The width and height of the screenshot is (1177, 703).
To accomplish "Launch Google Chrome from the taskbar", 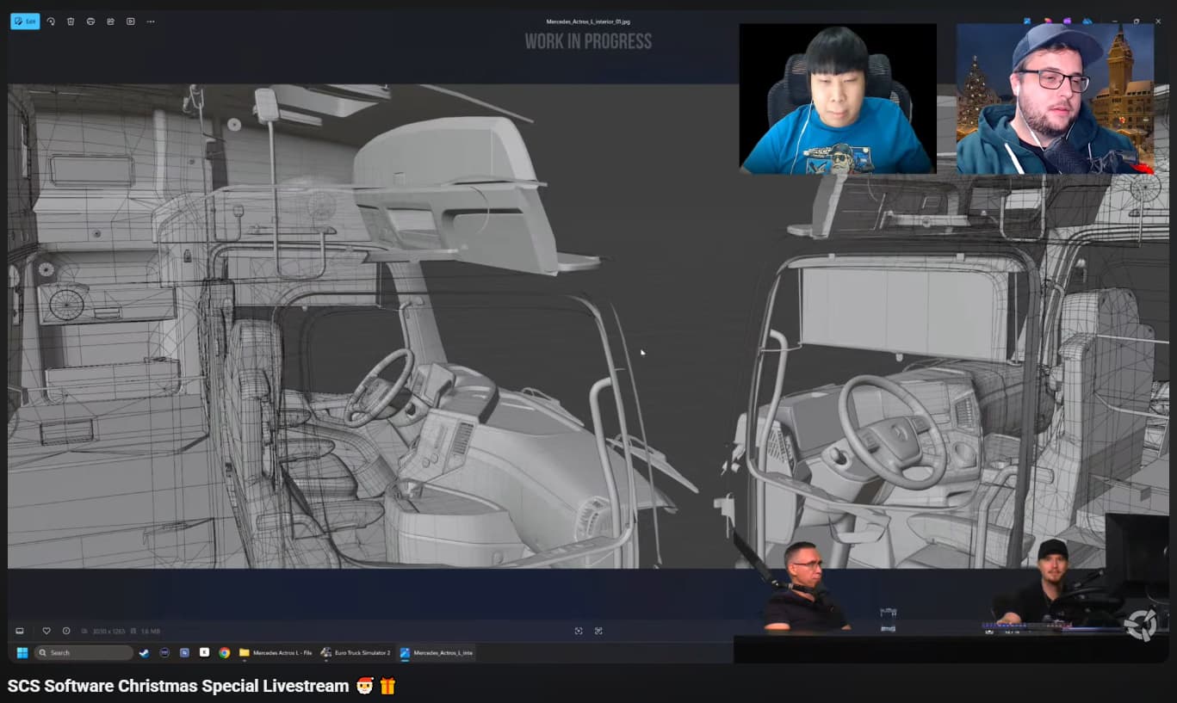I will pos(224,653).
